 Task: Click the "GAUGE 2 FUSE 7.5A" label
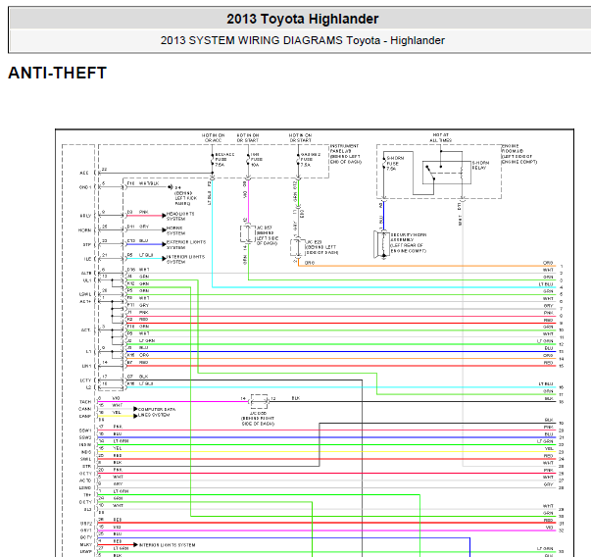pos(311,160)
